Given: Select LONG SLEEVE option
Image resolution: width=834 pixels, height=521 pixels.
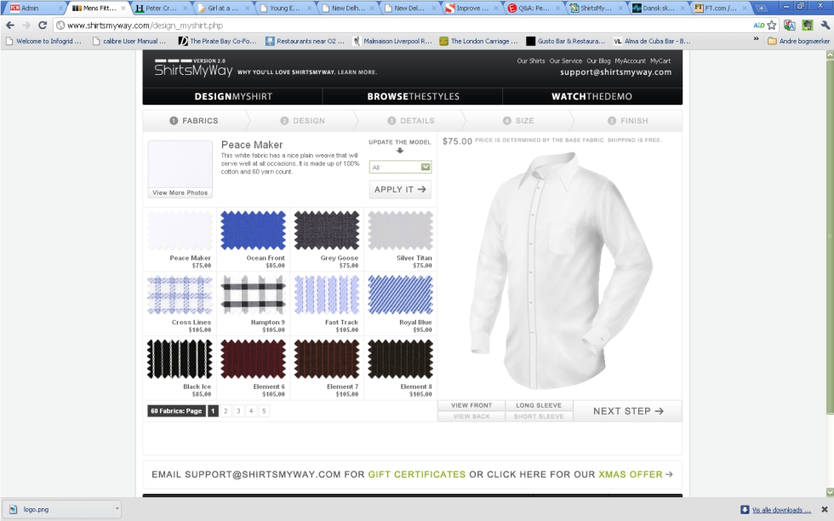Looking at the screenshot, I should coord(539,405).
